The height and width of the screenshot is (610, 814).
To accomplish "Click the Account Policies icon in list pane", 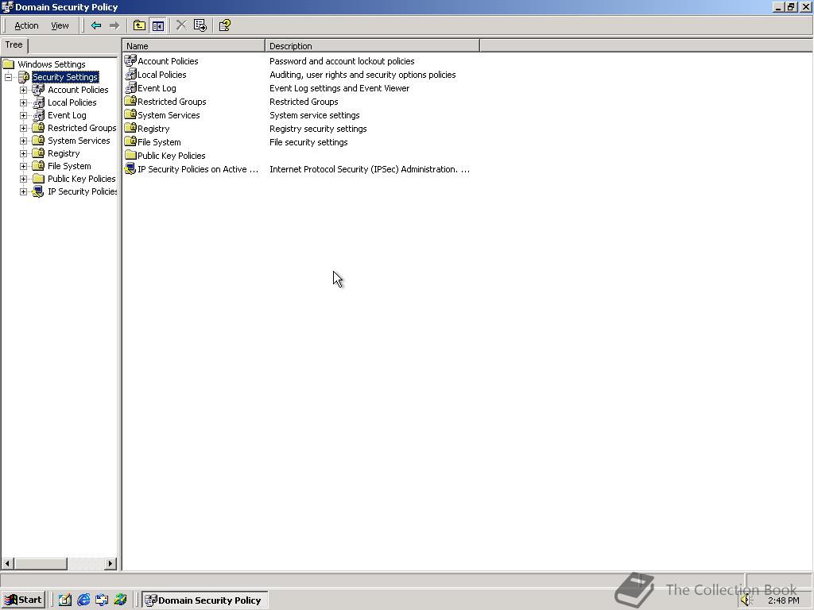I will 130,60.
